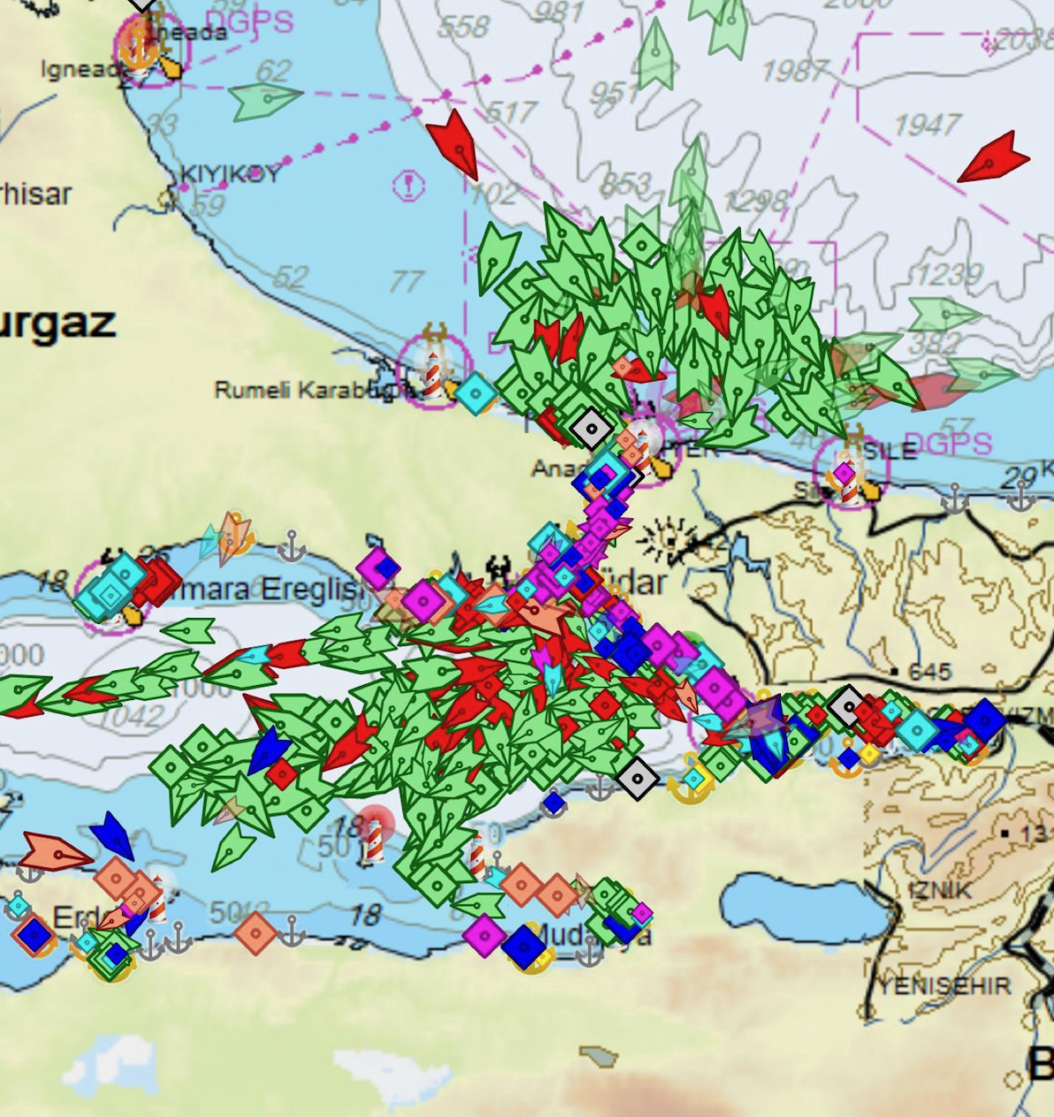Image resolution: width=1054 pixels, height=1117 pixels.
Task: Select the lighthouse with red halo
Action: coord(374,838)
